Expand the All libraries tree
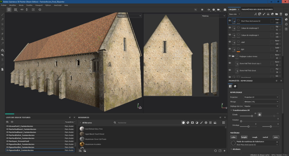The height and width of the screenshot is (156, 289). coord(80,123)
